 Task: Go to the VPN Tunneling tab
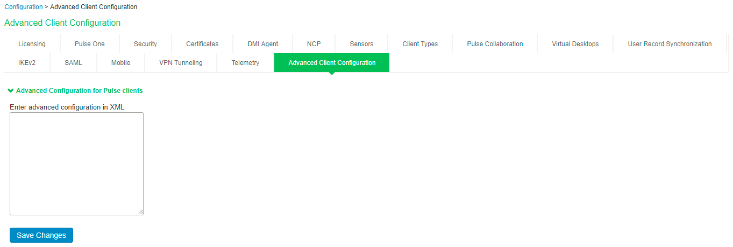click(181, 63)
